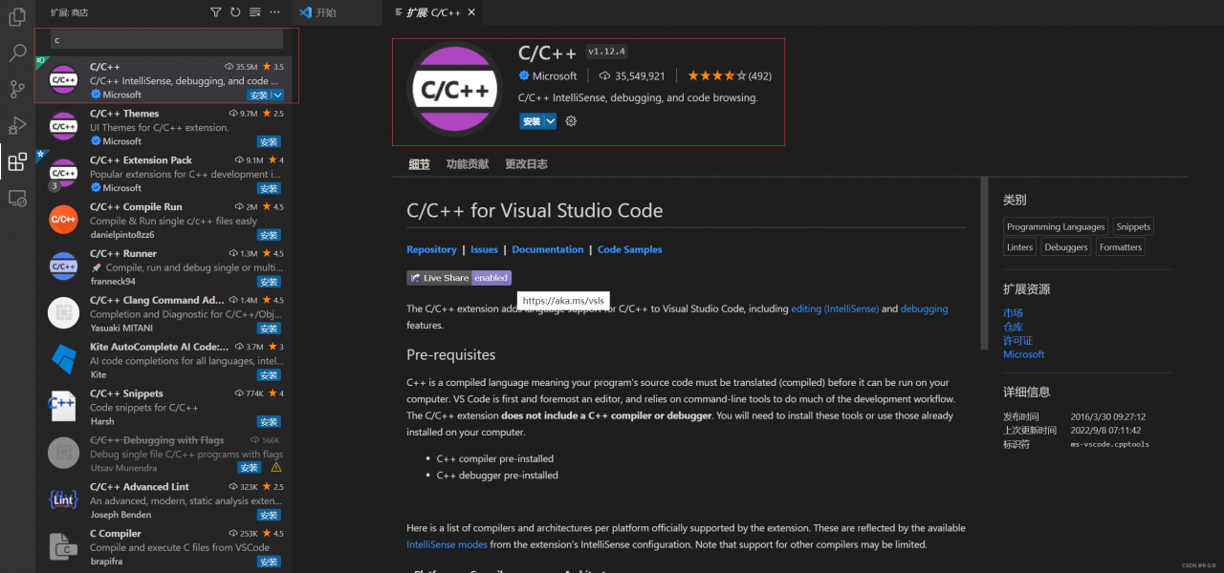Click the C/C++ Themes extension icon
Viewport: 1224px width, 573px height.
pos(64,127)
